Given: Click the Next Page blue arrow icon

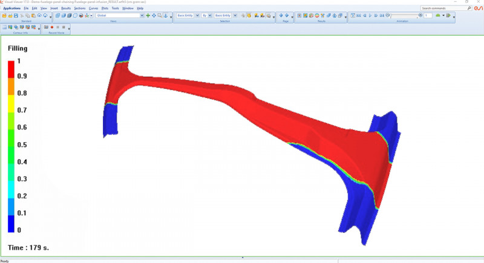Looking at the screenshot, I should 287,15.
